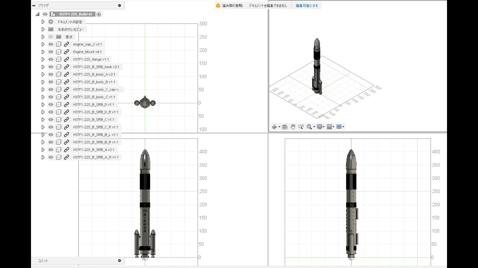Collapse browser panel with double-arrow icon
Image resolution: width=478 pixels, height=268 pixels.
click(x=34, y=6)
